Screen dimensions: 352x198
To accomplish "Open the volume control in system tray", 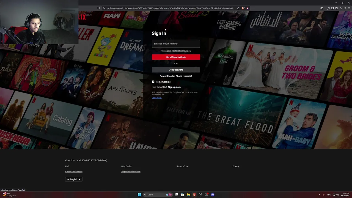I will (x=337, y=195).
